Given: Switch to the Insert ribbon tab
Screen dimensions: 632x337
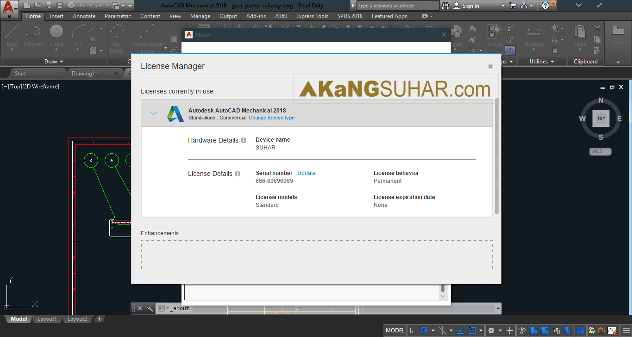Looking at the screenshot, I should coord(57,16).
